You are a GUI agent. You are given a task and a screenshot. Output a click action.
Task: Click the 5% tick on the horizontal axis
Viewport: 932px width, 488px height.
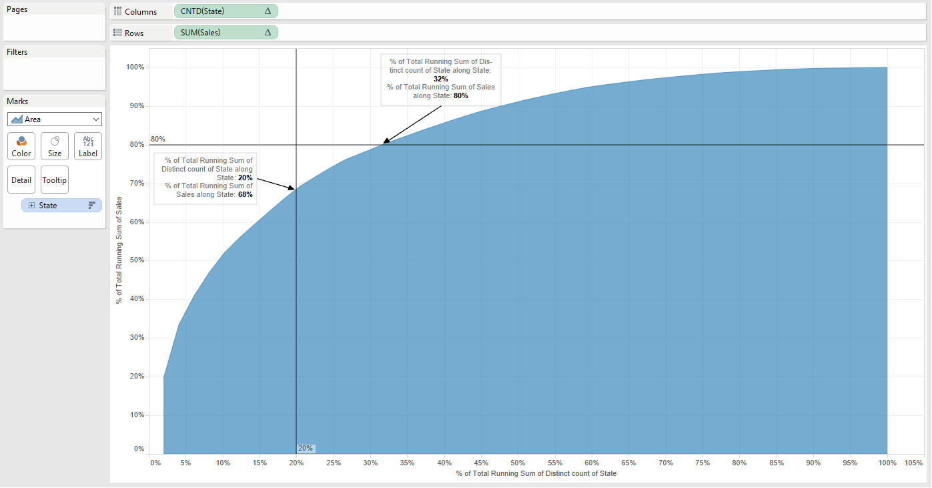186,463
